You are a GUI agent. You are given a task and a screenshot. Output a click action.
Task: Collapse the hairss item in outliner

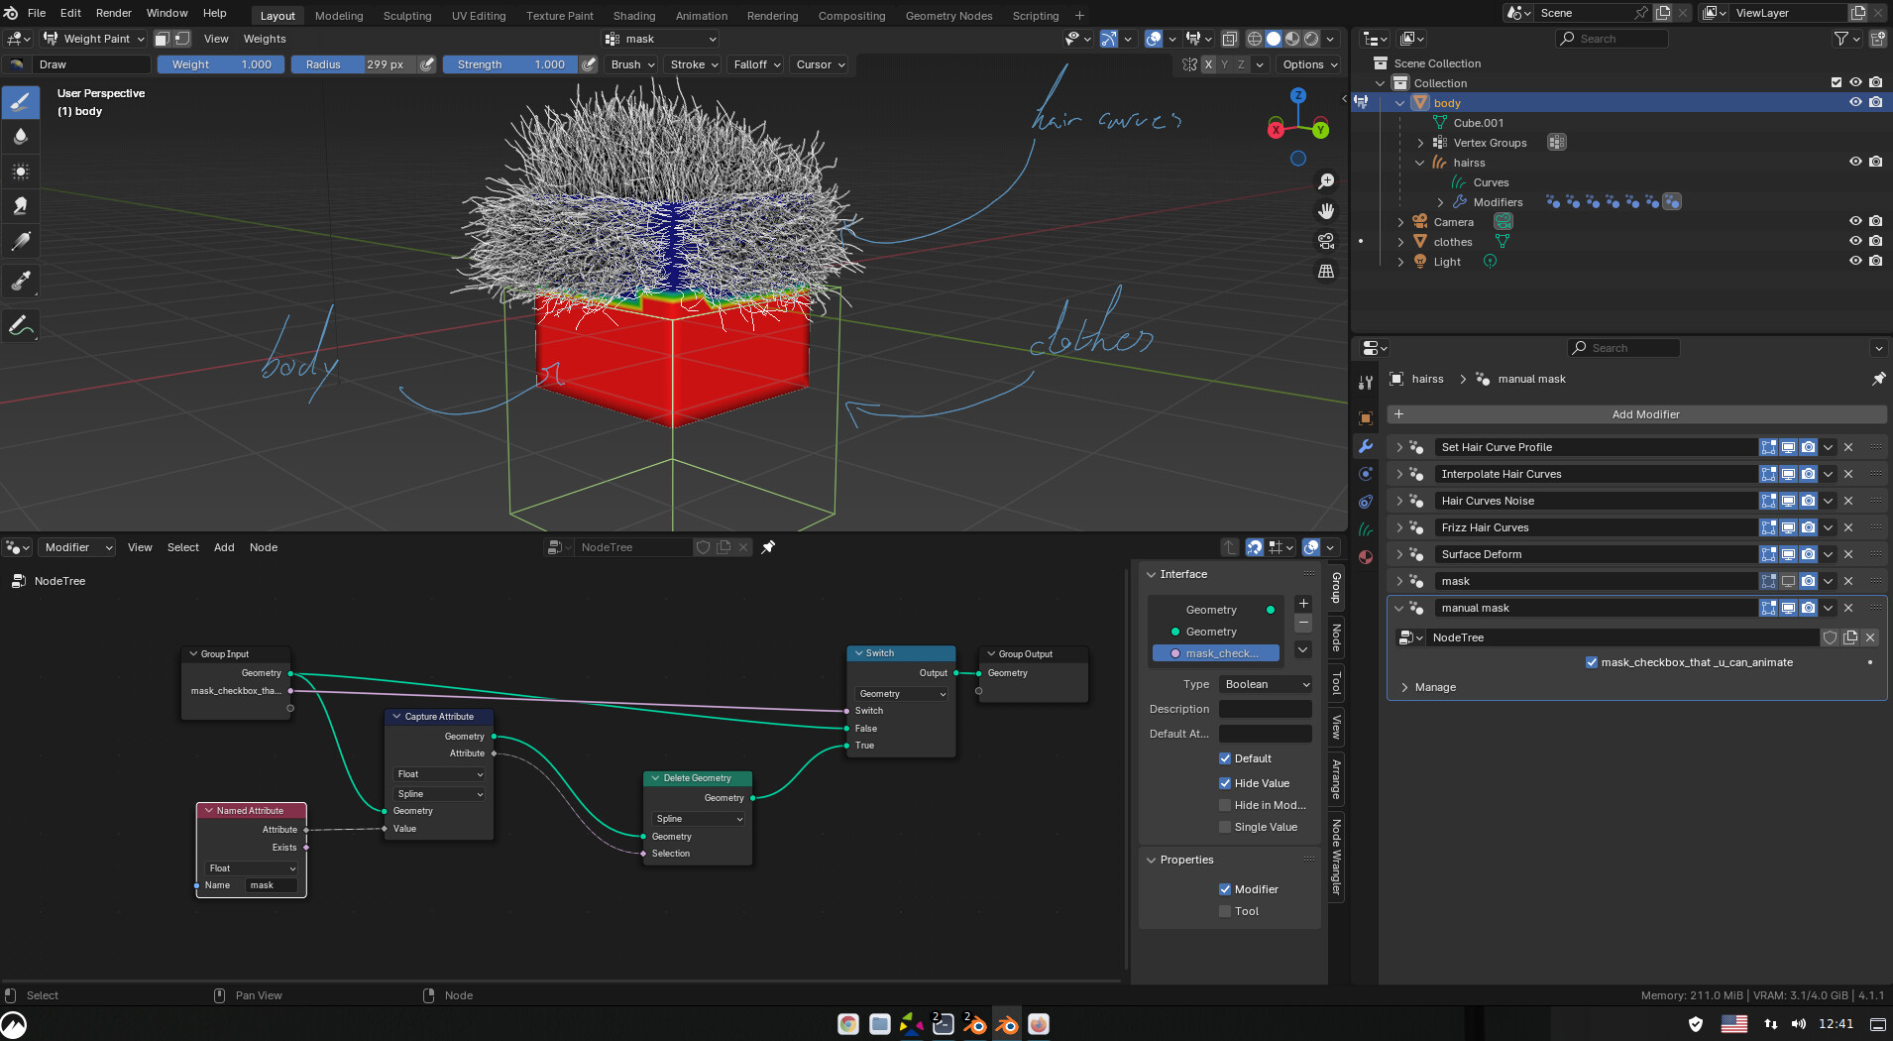coord(1420,163)
